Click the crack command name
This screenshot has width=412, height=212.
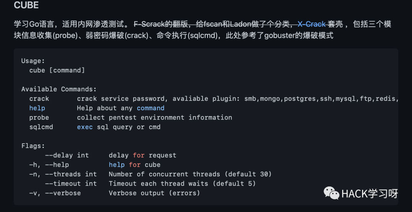pos(39,99)
